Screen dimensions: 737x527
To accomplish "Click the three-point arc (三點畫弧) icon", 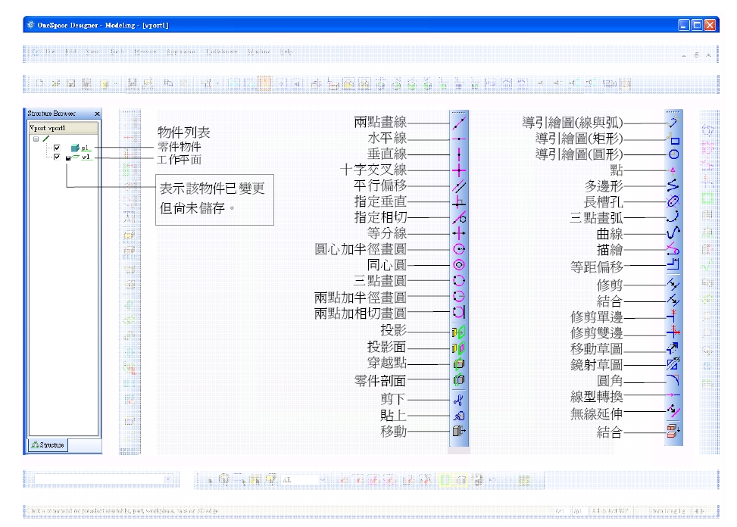I will pyautogui.click(x=673, y=217).
